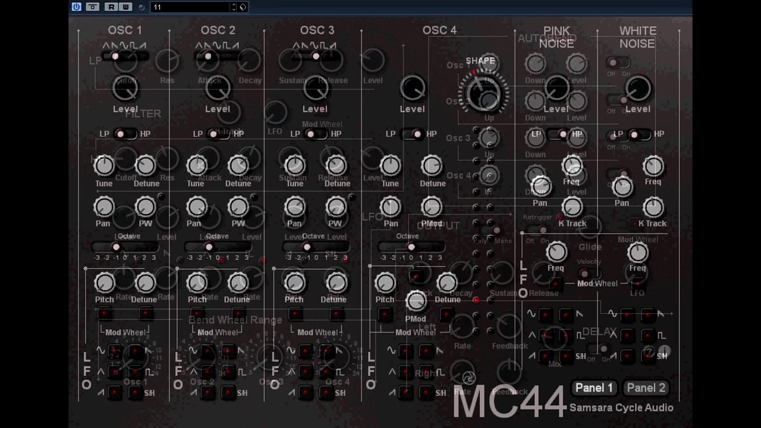Click the OSC 4 Level knob
The width and height of the screenshot is (761, 428).
point(413,88)
